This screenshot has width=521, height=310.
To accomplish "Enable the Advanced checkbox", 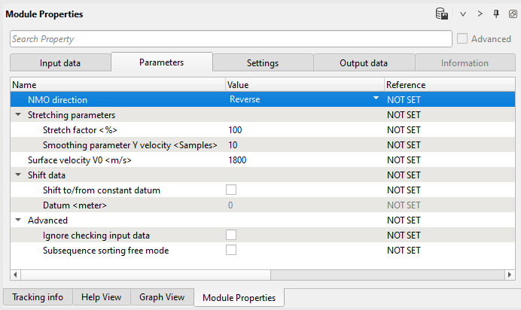I will pos(462,39).
